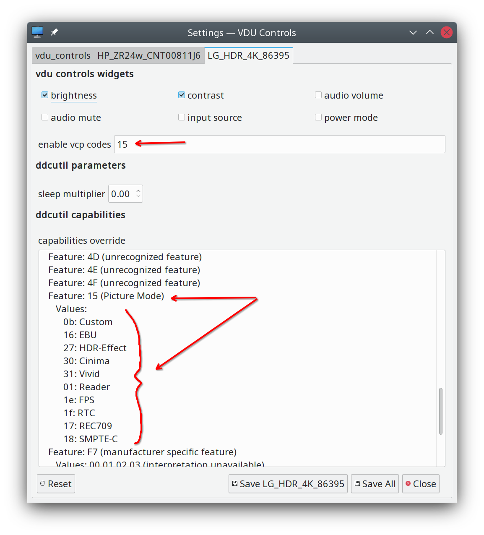The image size is (484, 535).
Task: Click the chevron-down icon in the titlebar
Action: pyautogui.click(x=413, y=32)
